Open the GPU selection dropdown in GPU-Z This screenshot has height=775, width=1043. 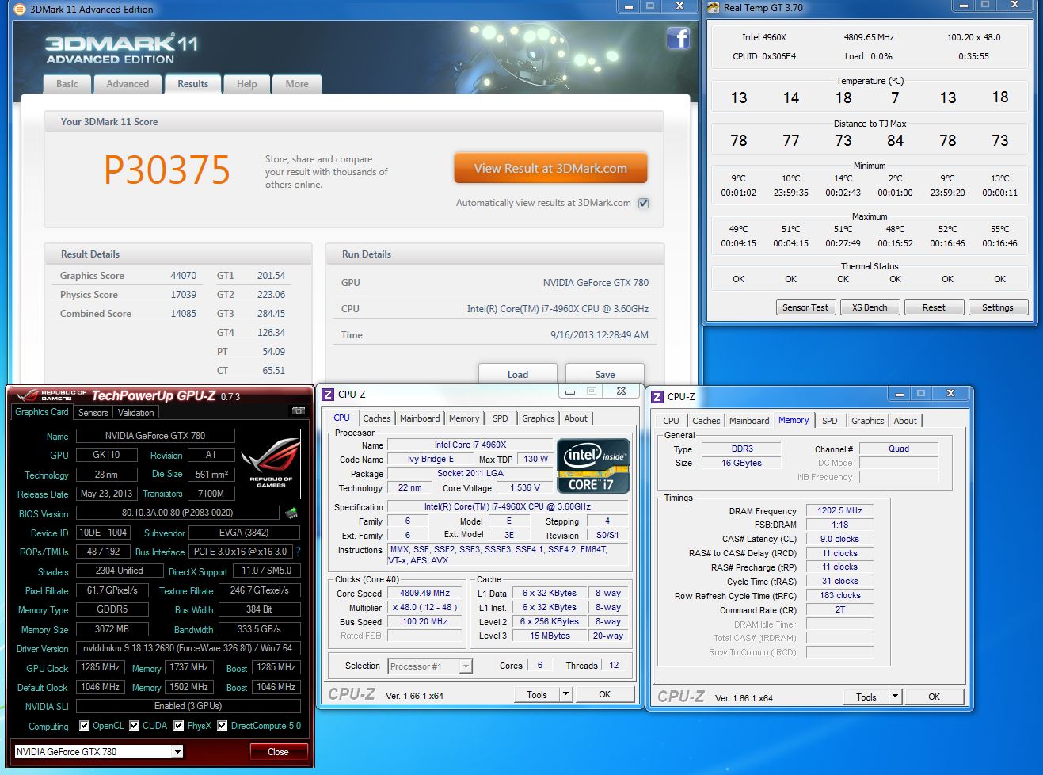click(x=177, y=751)
